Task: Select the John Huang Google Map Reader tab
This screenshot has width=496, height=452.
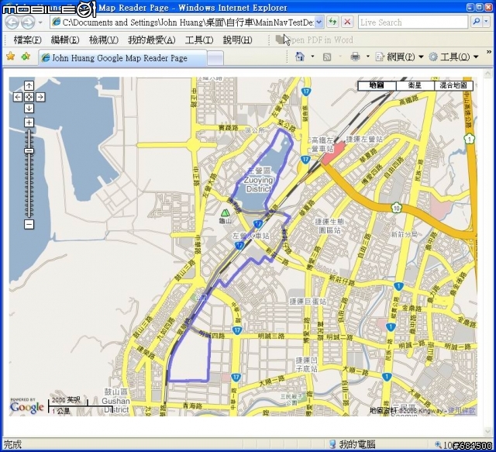Action: point(120,58)
